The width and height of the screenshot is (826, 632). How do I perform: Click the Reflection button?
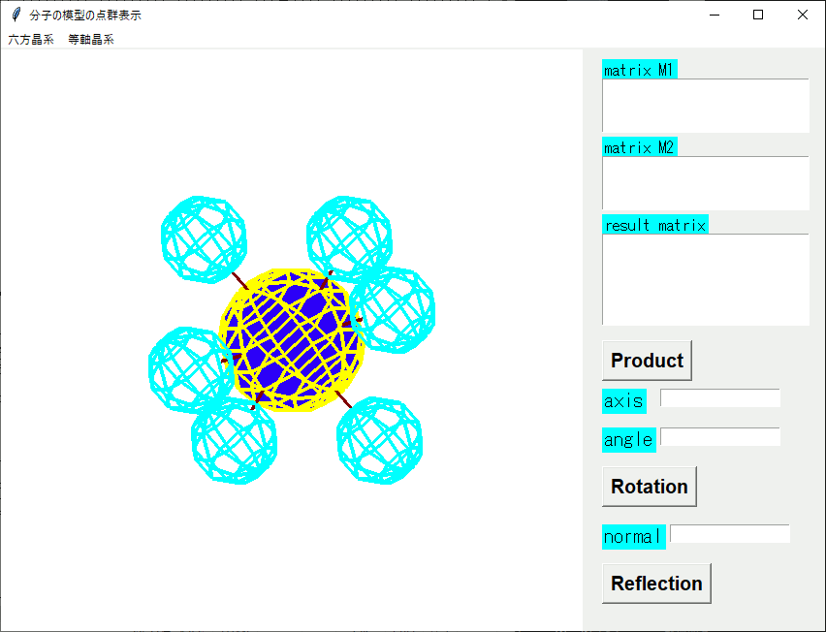tap(656, 583)
